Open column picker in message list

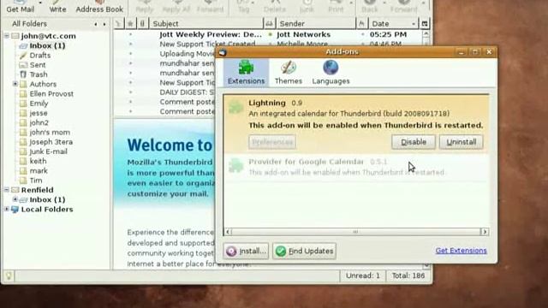coord(425,23)
